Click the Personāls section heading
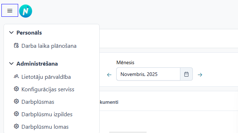Image resolution: width=238 pixels, height=133 pixels. pyautogui.click(x=29, y=33)
